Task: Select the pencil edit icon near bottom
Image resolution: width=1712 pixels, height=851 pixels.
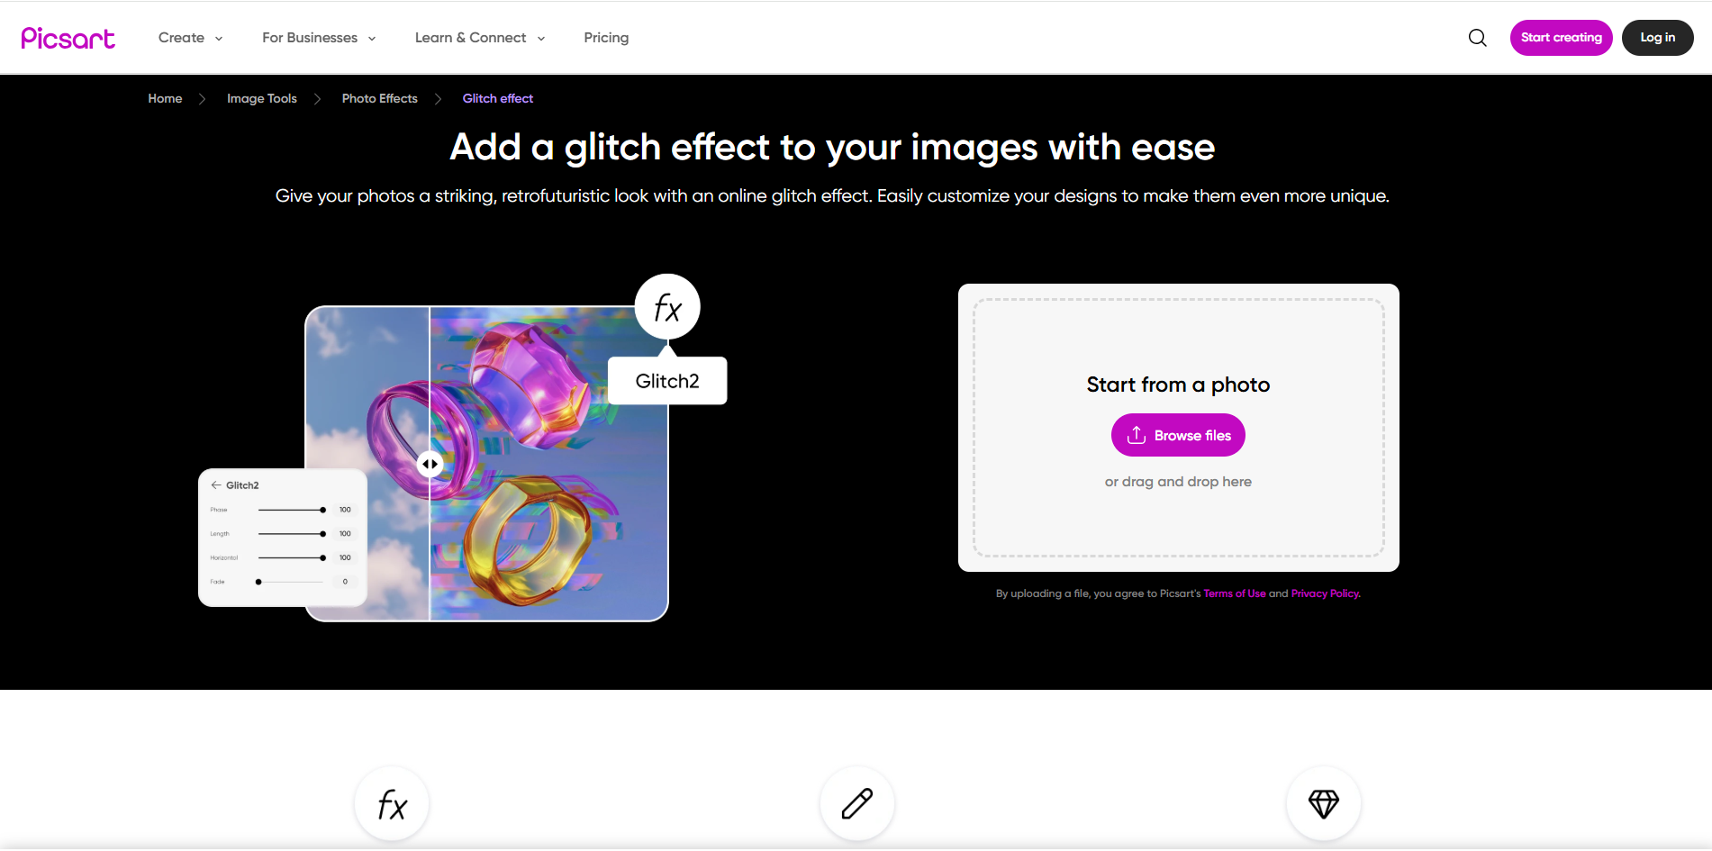Action: tap(856, 803)
